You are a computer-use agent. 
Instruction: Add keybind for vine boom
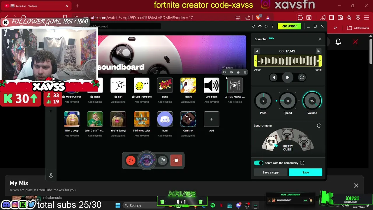coord(212,102)
